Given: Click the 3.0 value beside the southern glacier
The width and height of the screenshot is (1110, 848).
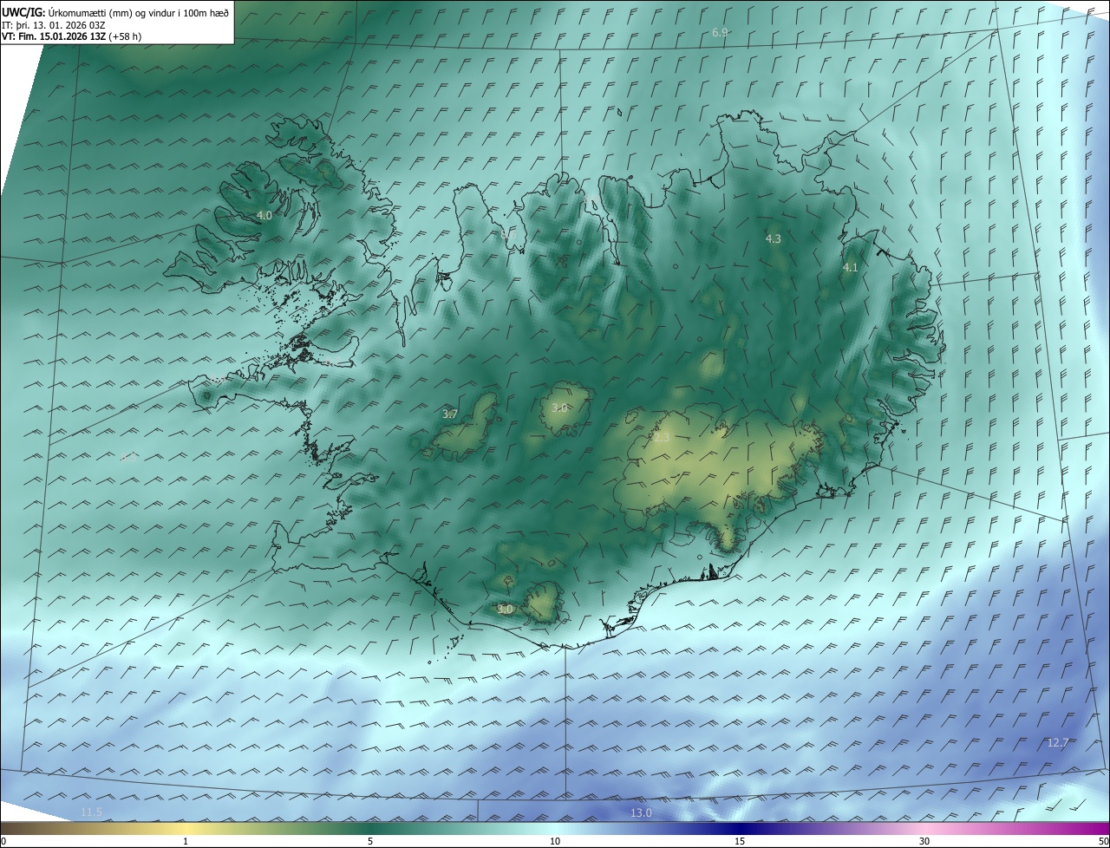Looking at the screenshot, I should tap(505, 610).
